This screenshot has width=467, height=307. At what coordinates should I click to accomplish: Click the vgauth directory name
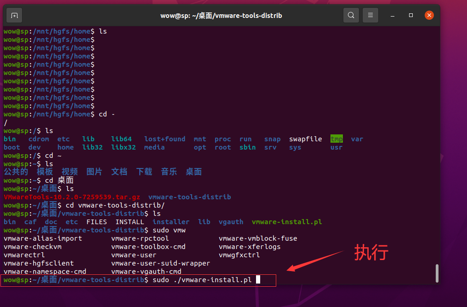(x=231, y=222)
